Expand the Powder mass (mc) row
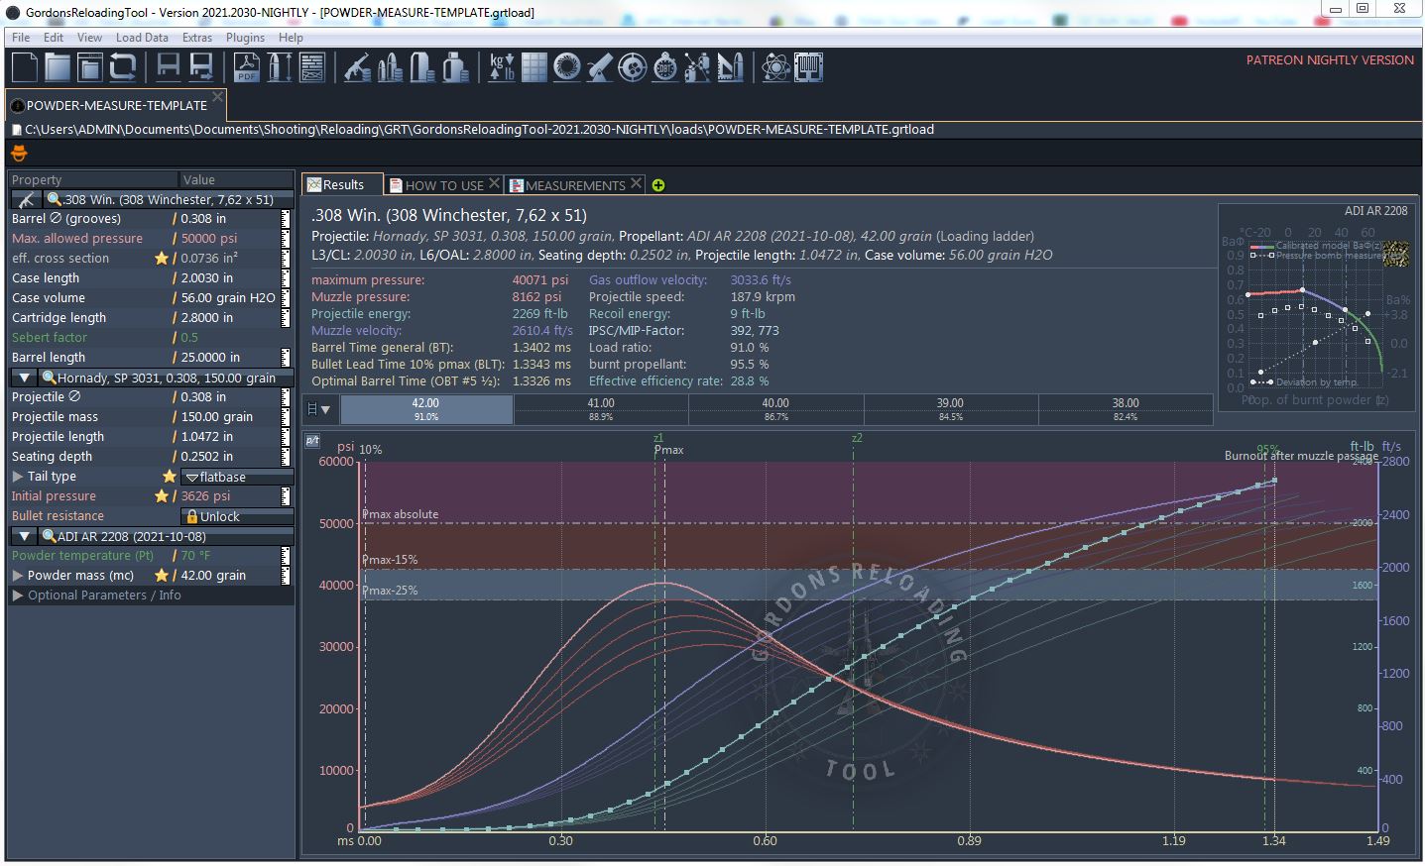The image size is (1425, 866). 17,575
